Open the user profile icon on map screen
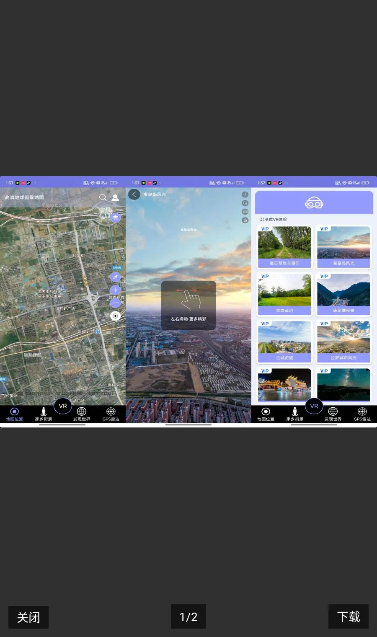The image size is (377, 637). tap(115, 197)
